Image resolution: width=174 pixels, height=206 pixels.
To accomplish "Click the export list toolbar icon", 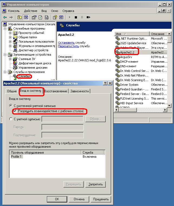I will tap(47, 17).
